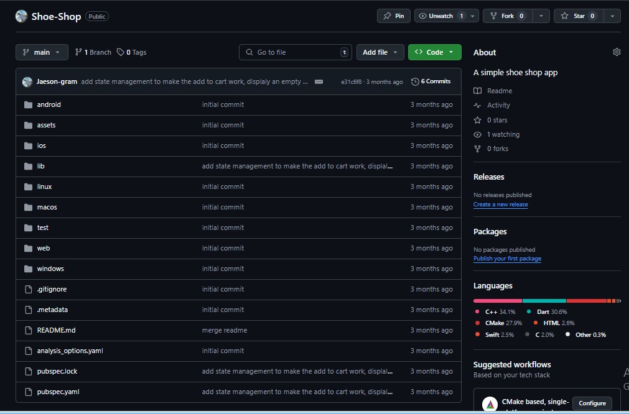Click the C++ segment of language bar
The image size is (629, 414).
[498, 301]
